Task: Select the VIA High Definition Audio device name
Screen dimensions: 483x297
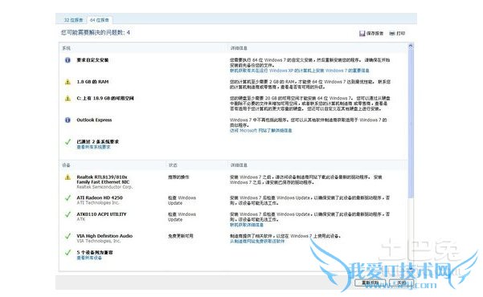Action: 104,236
